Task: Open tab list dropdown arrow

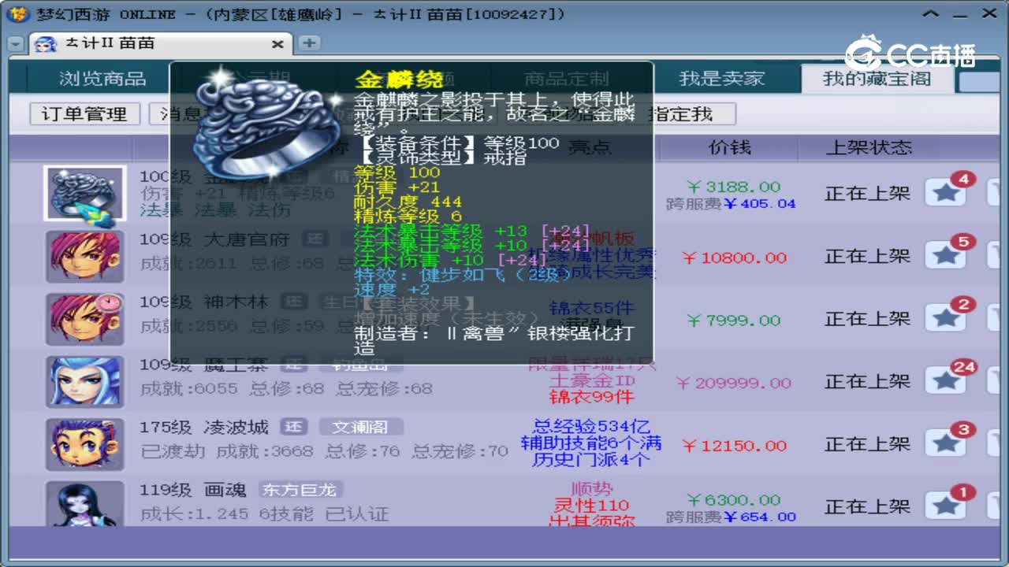Action: click(16, 45)
